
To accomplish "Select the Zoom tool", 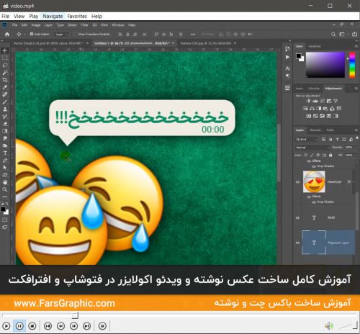I will [x=4, y=189].
